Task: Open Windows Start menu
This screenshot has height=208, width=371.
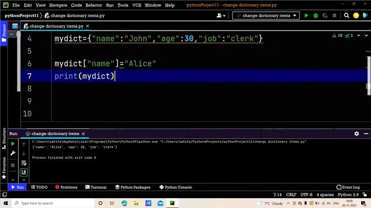Action: point(6,203)
